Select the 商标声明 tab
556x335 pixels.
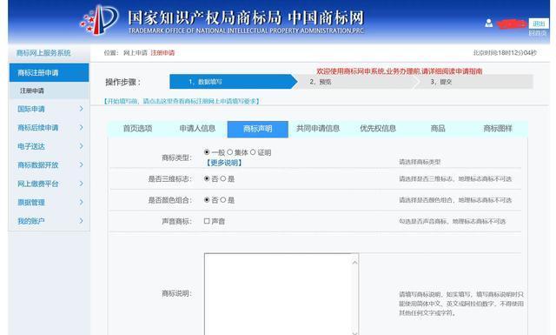pyautogui.click(x=258, y=129)
